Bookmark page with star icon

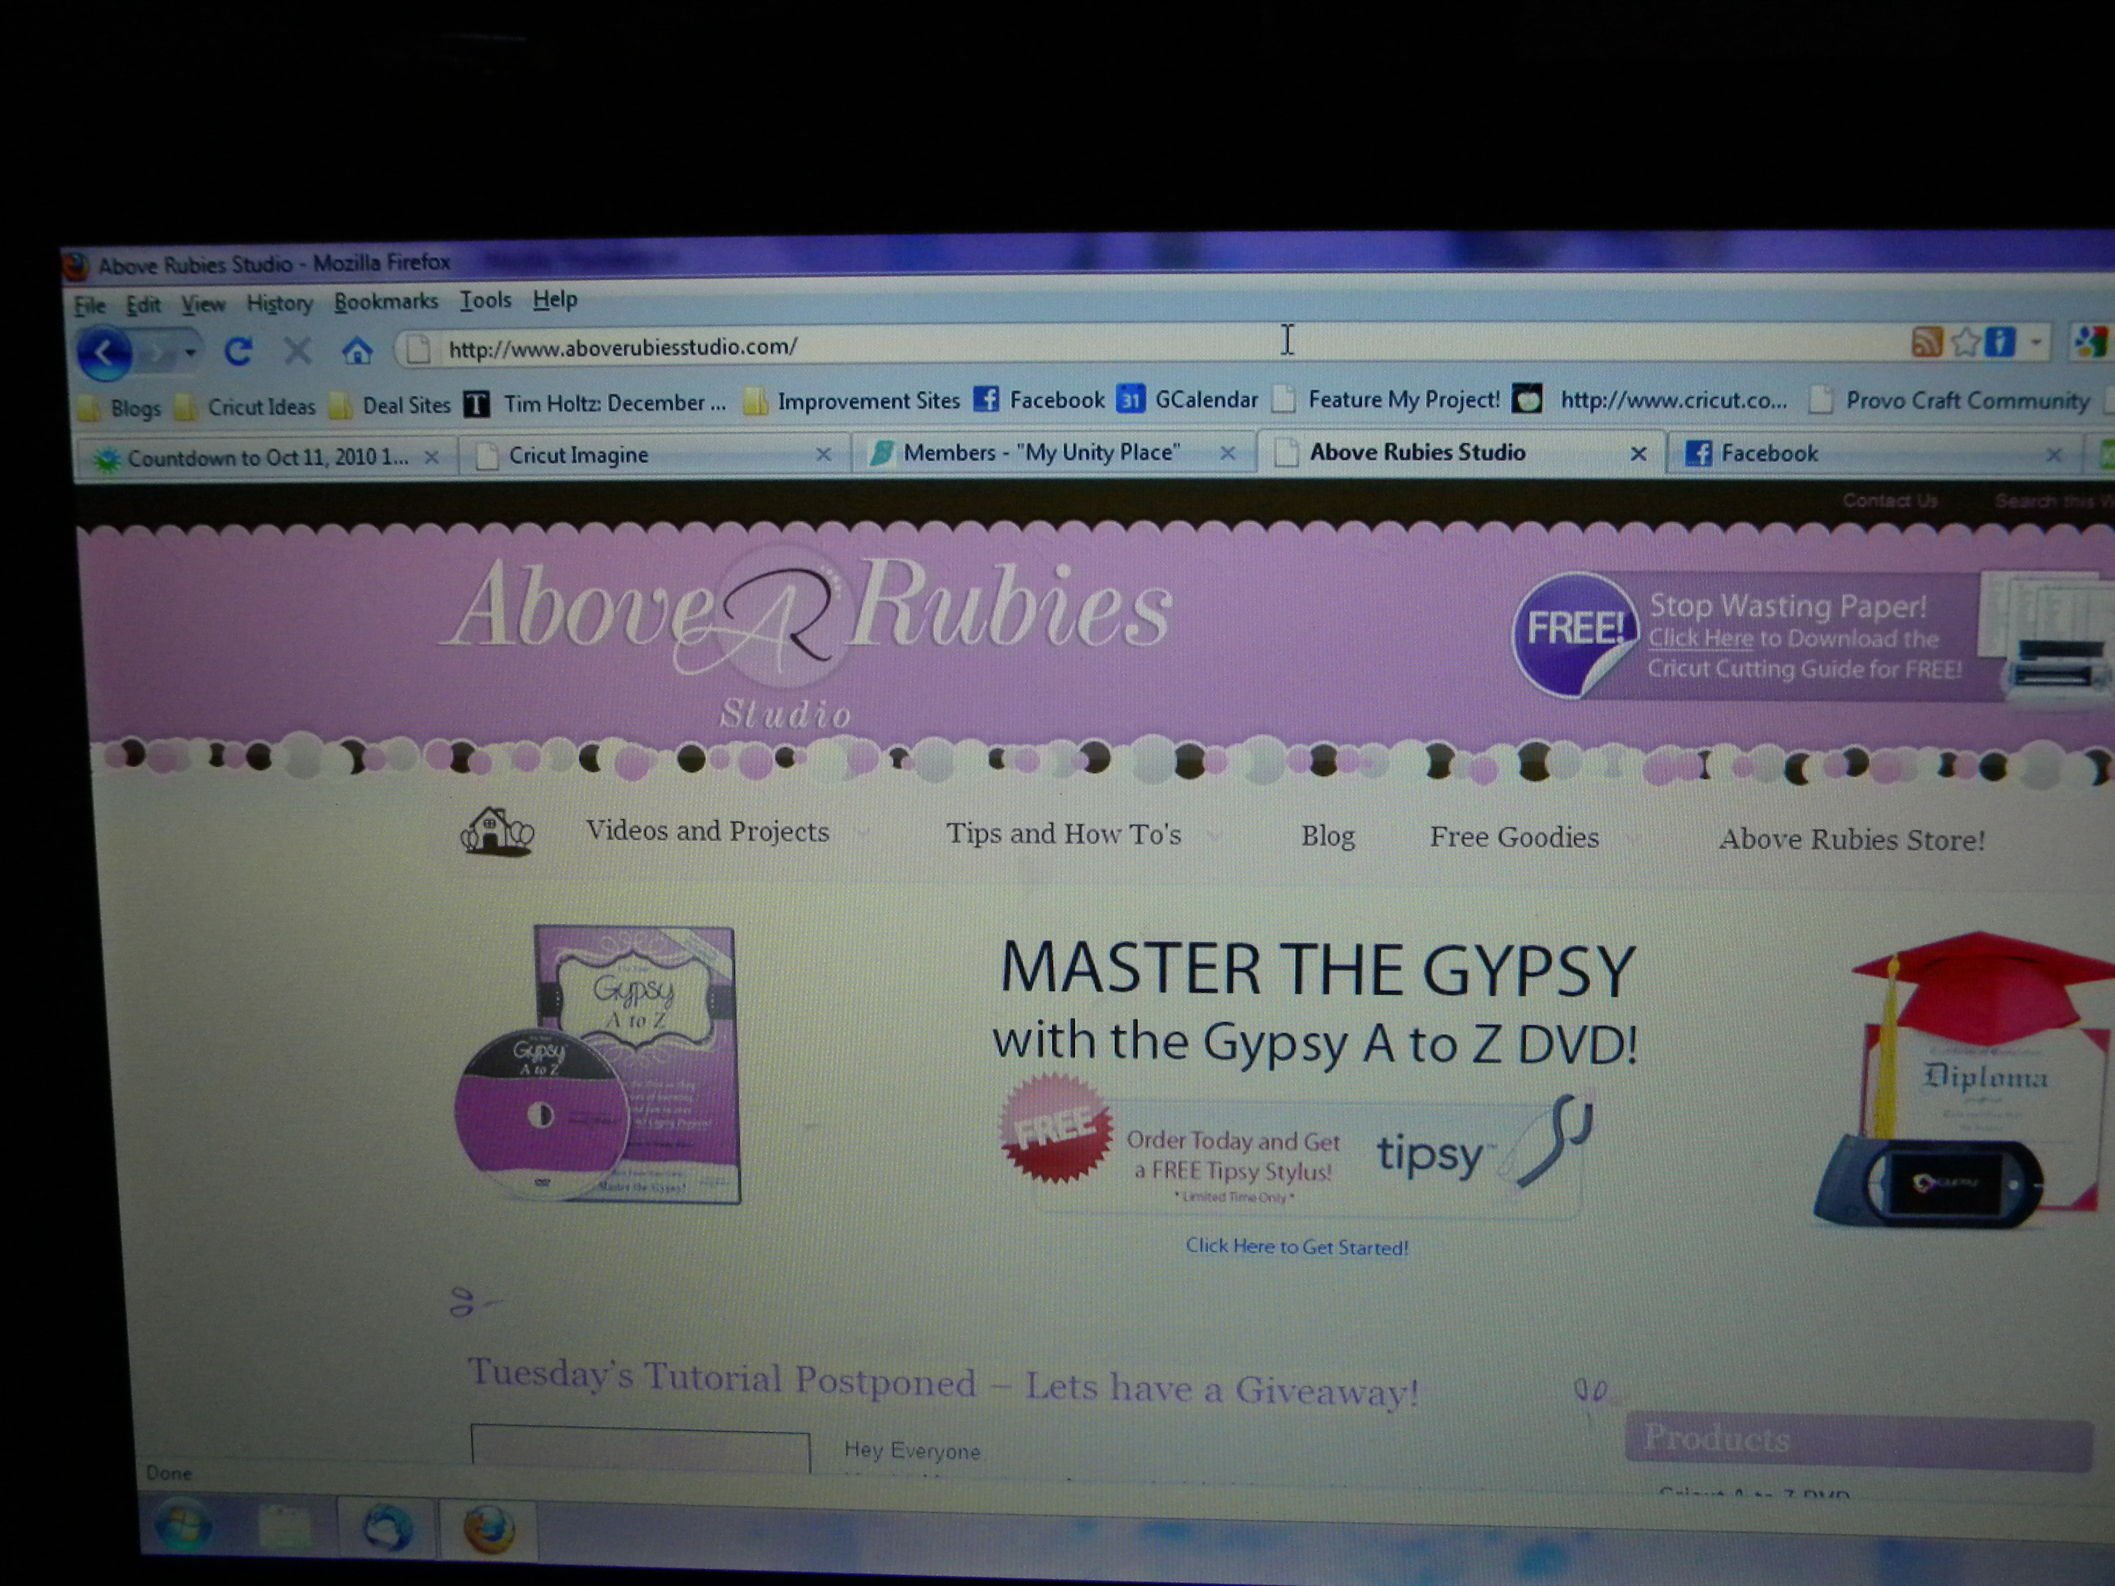[x=1965, y=341]
